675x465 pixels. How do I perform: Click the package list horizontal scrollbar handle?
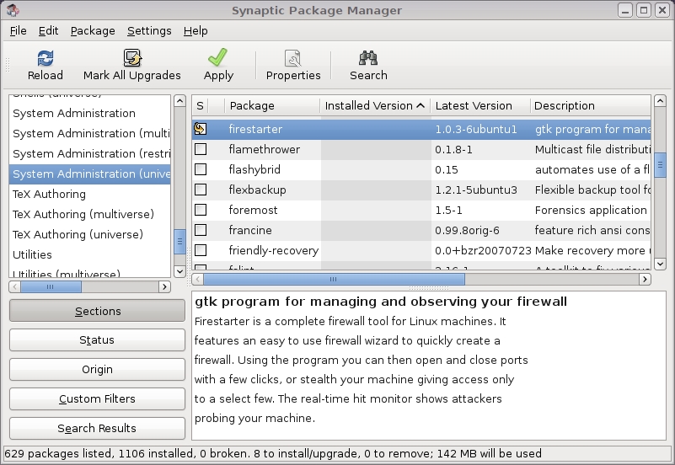click(333, 279)
